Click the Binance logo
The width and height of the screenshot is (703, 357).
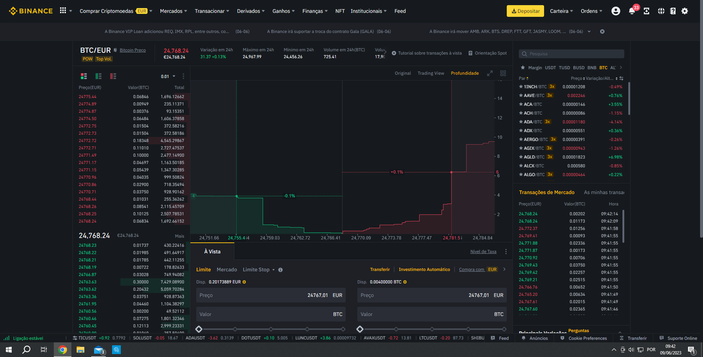pyautogui.click(x=31, y=11)
